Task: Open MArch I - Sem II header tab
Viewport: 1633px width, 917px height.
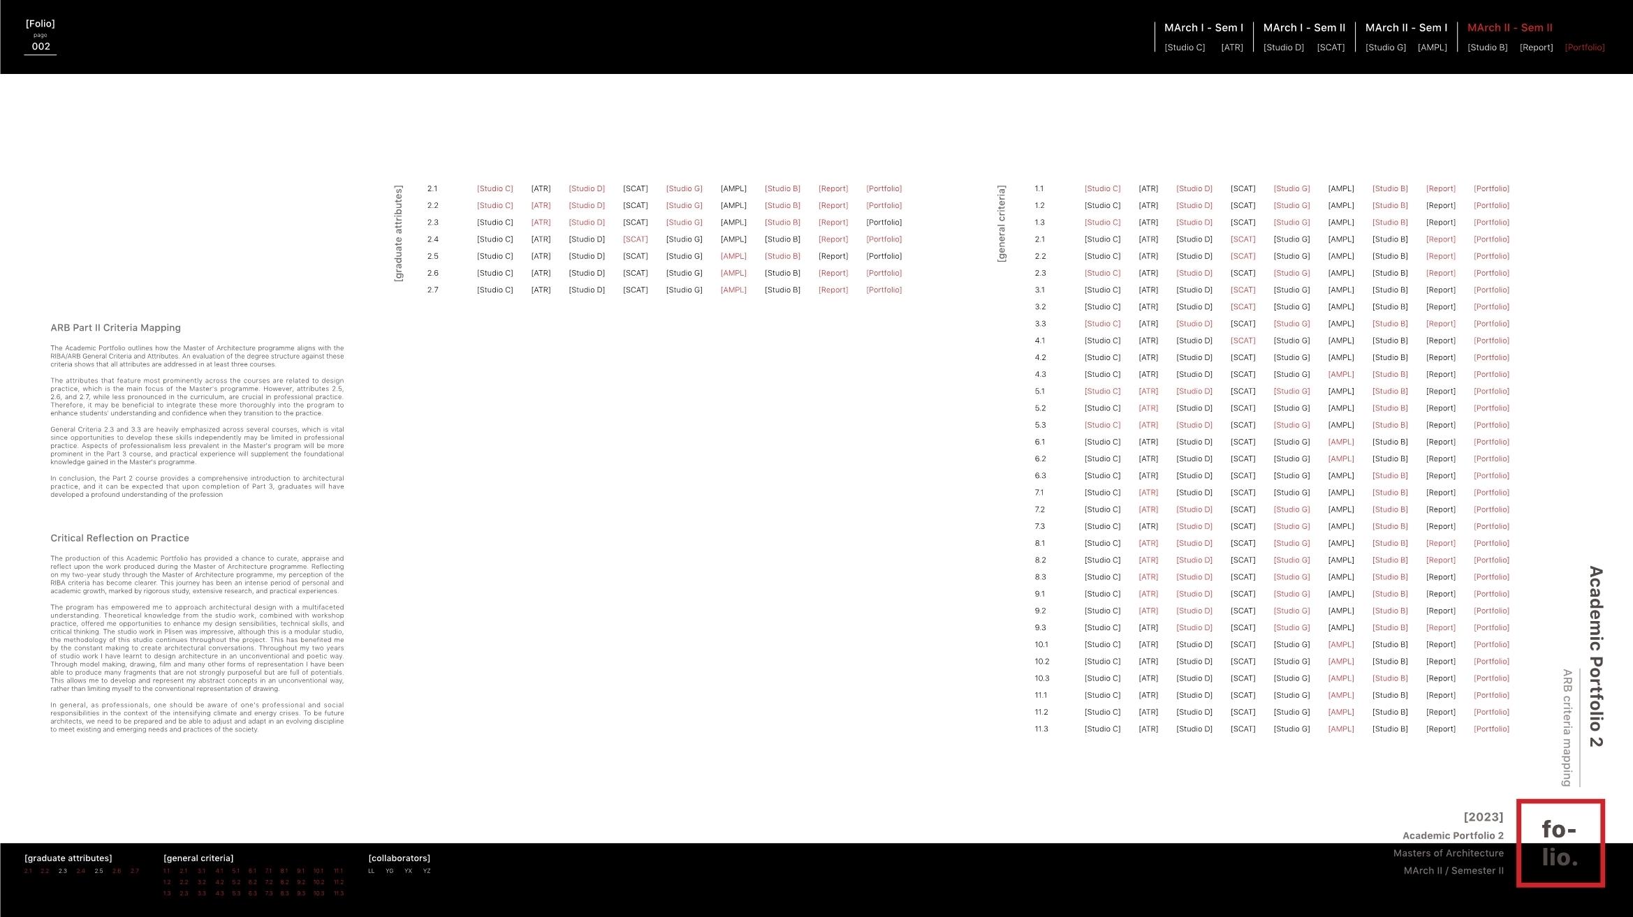Action: click(1304, 28)
